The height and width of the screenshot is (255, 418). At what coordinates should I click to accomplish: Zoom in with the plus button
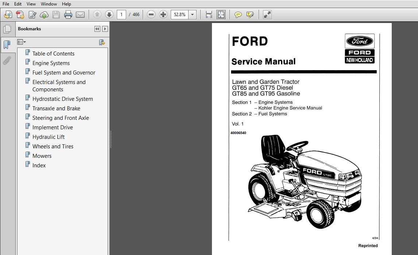pos(163,14)
